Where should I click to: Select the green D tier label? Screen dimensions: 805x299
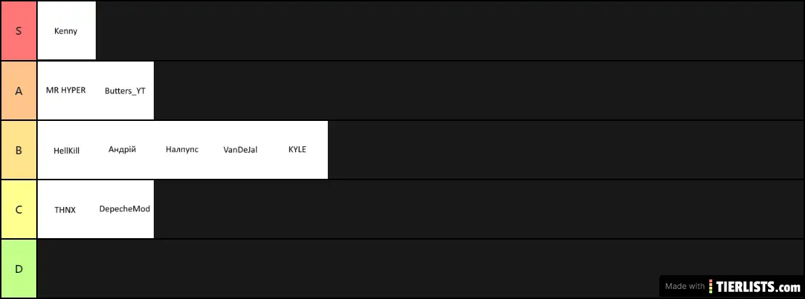18,269
